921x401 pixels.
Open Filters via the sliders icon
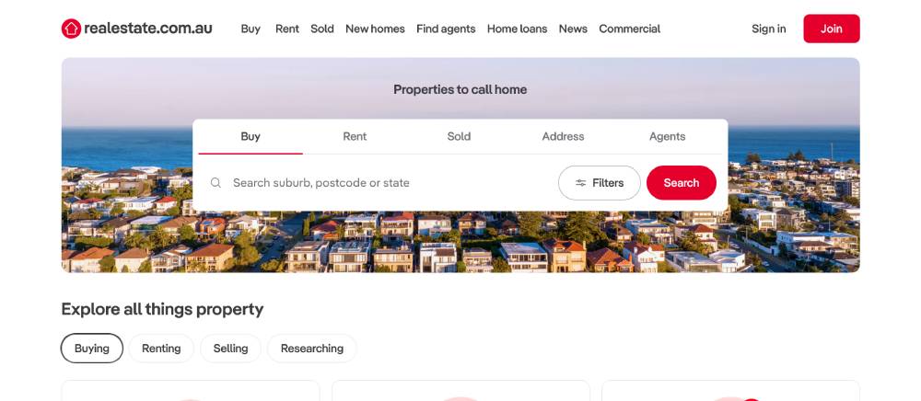(x=580, y=183)
